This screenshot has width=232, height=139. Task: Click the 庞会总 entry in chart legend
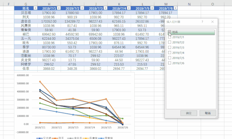(x=74, y=138)
